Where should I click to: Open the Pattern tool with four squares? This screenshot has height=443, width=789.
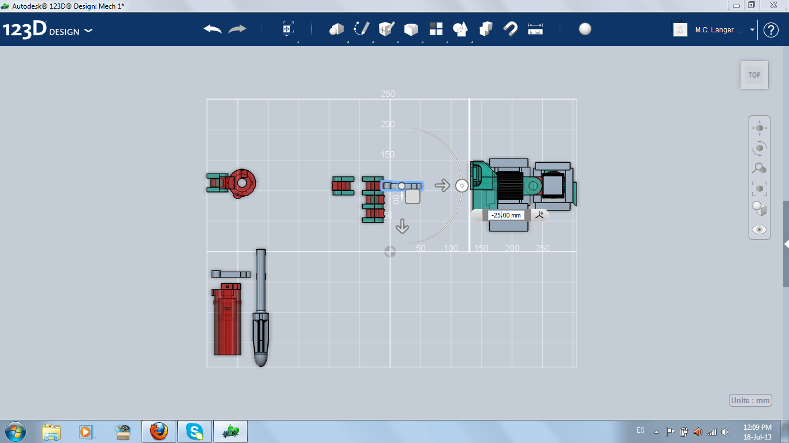tap(436, 29)
